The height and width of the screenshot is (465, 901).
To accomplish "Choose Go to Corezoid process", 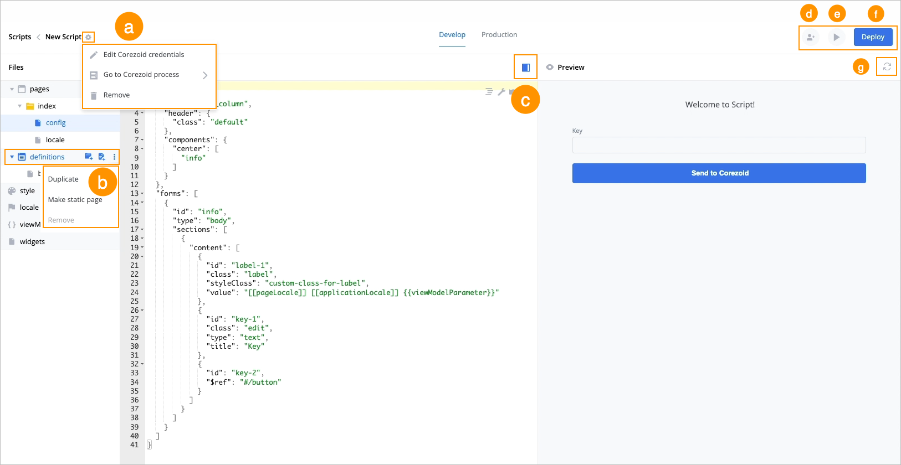I will point(141,74).
